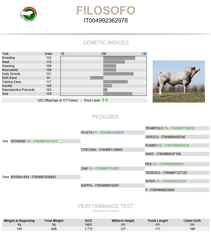Click the Daily Growth trait row

(x=11, y=74)
